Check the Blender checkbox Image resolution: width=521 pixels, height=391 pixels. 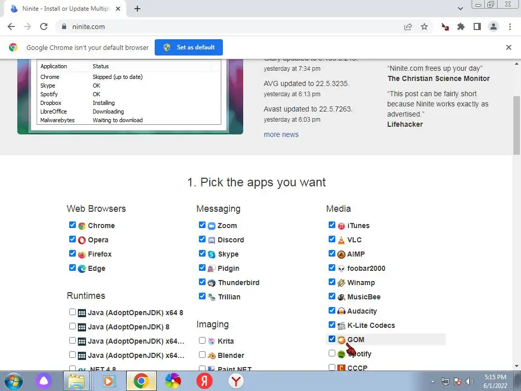202,355
